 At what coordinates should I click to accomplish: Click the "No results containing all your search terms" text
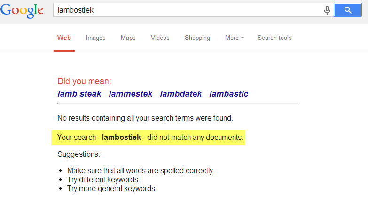145,118
